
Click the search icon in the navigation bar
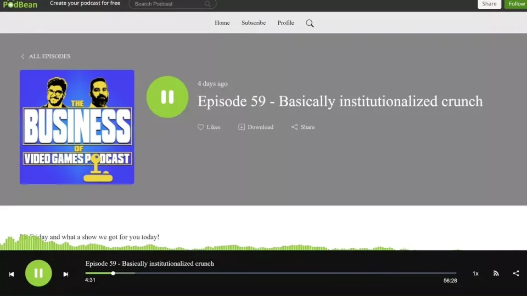[310, 23]
